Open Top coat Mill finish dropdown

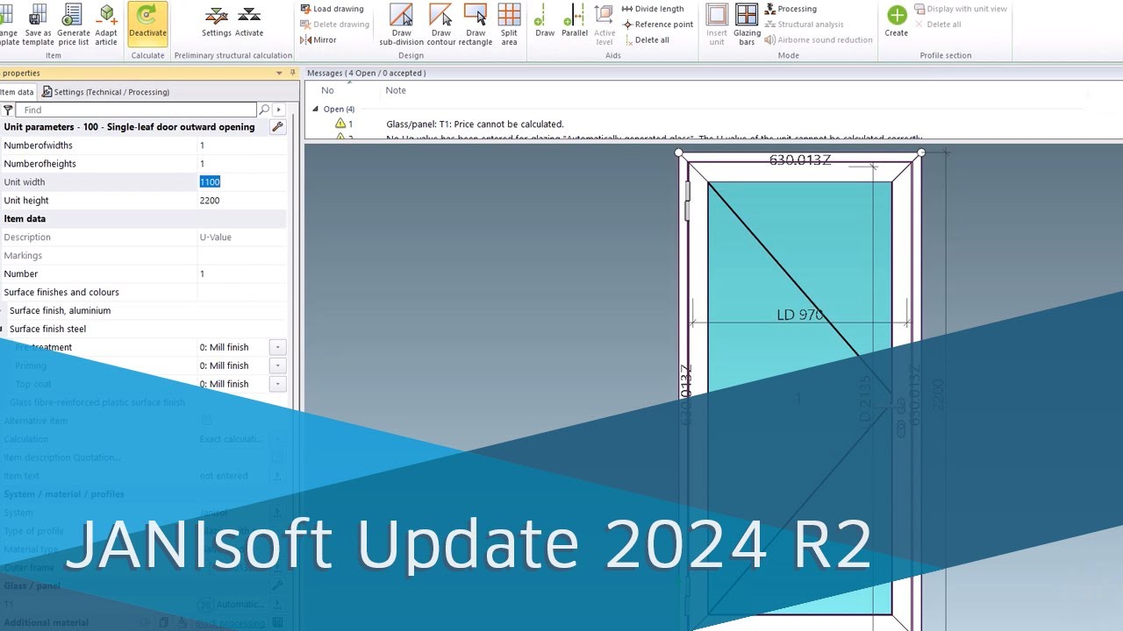click(x=277, y=385)
